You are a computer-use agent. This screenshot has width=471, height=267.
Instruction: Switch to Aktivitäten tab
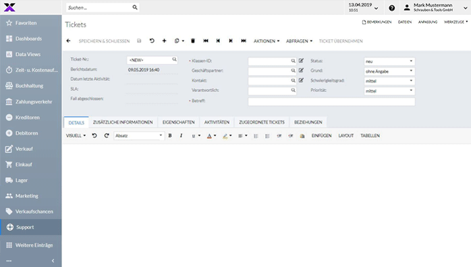tap(217, 122)
